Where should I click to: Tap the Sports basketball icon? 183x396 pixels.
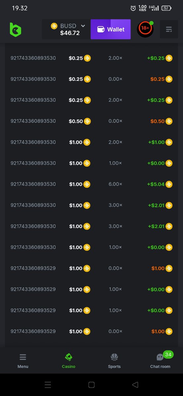[114, 357]
